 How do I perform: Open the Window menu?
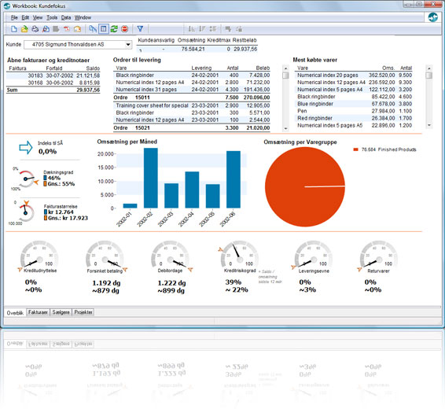83,17
